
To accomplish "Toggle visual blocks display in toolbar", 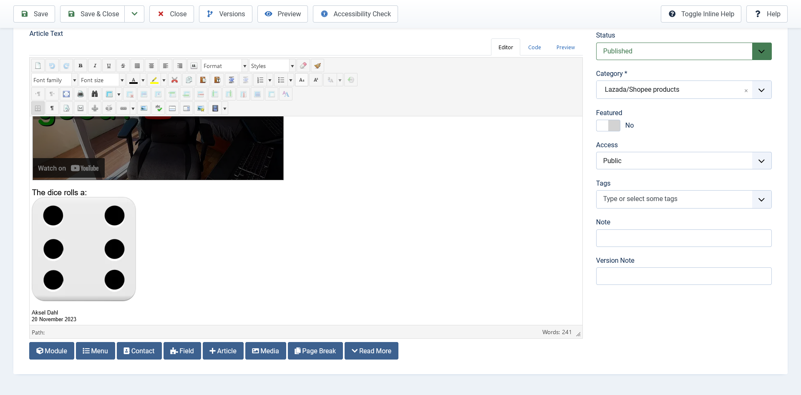I will (38, 108).
